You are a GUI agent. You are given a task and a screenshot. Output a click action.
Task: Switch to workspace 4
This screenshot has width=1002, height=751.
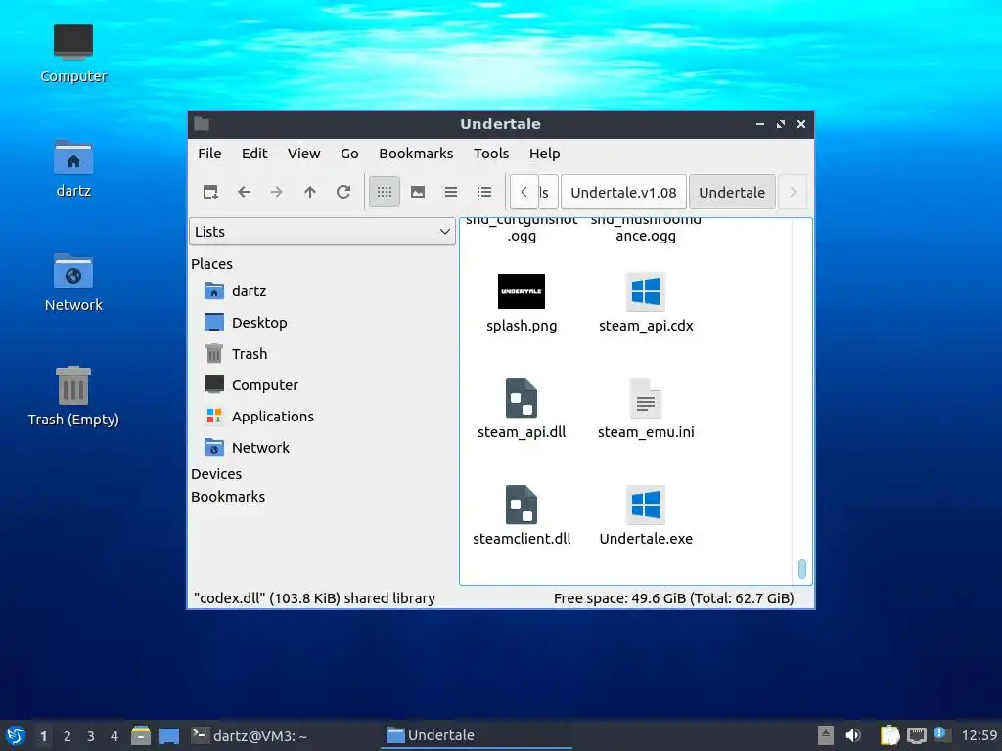coord(114,735)
